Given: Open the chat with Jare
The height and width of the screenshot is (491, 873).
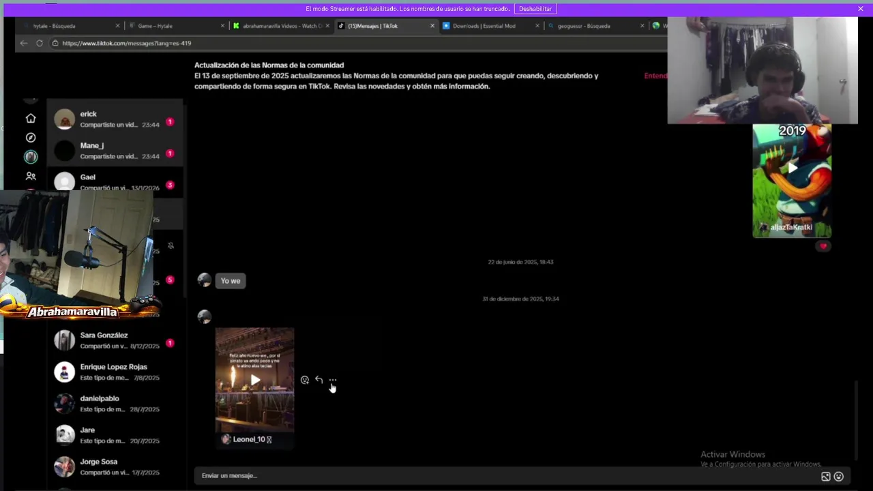Looking at the screenshot, I should [115, 435].
